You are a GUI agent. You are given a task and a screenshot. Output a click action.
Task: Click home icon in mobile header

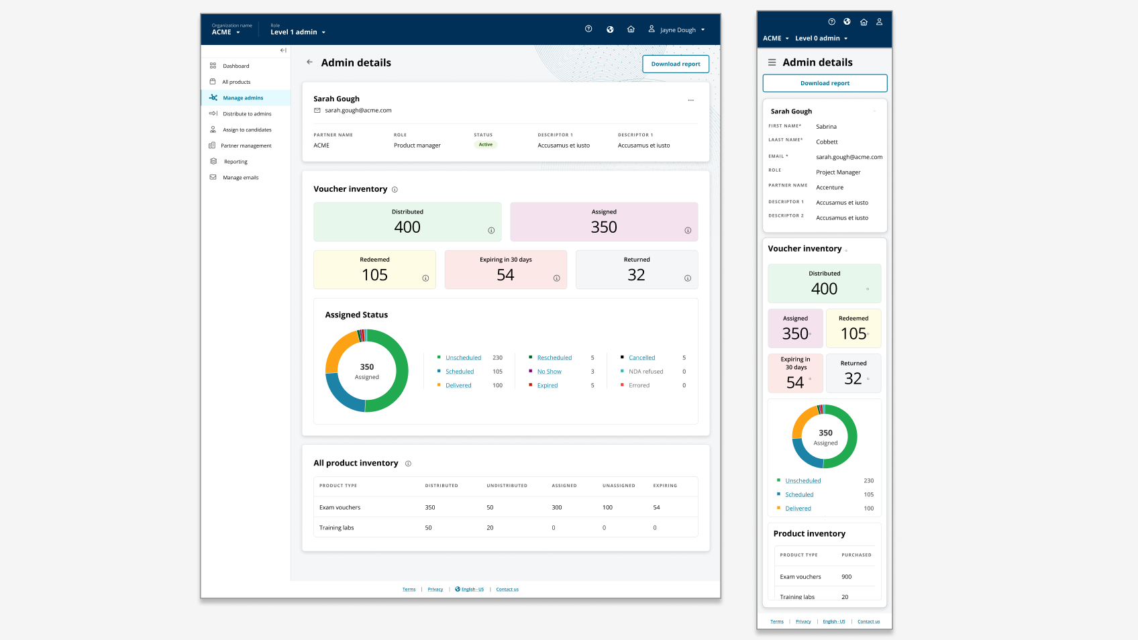coord(864,21)
